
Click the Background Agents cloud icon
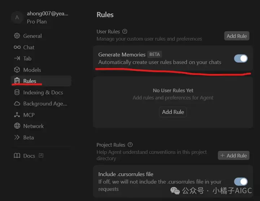(17, 103)
